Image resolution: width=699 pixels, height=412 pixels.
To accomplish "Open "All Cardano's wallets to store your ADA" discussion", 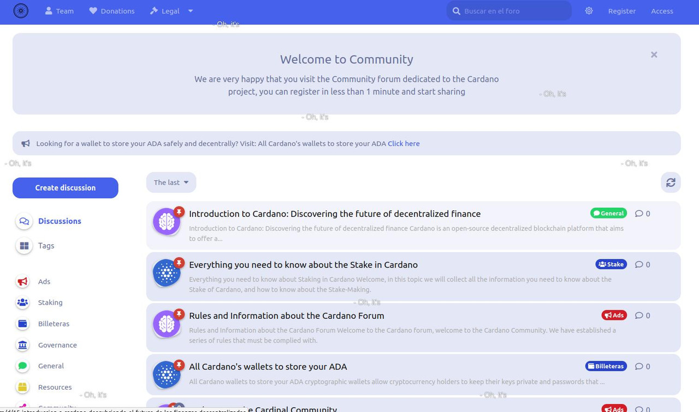I will point(268,366).
